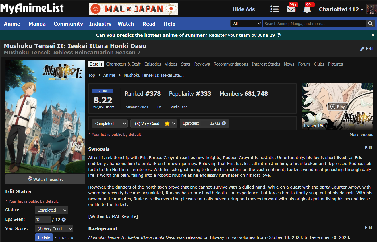
Task: Increment episodes with plus icon in score box
Action: [224, 124]
